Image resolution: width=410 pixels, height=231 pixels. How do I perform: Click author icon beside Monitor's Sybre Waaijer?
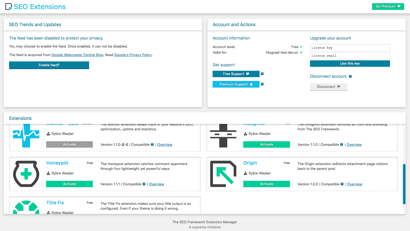coord(48,134)
